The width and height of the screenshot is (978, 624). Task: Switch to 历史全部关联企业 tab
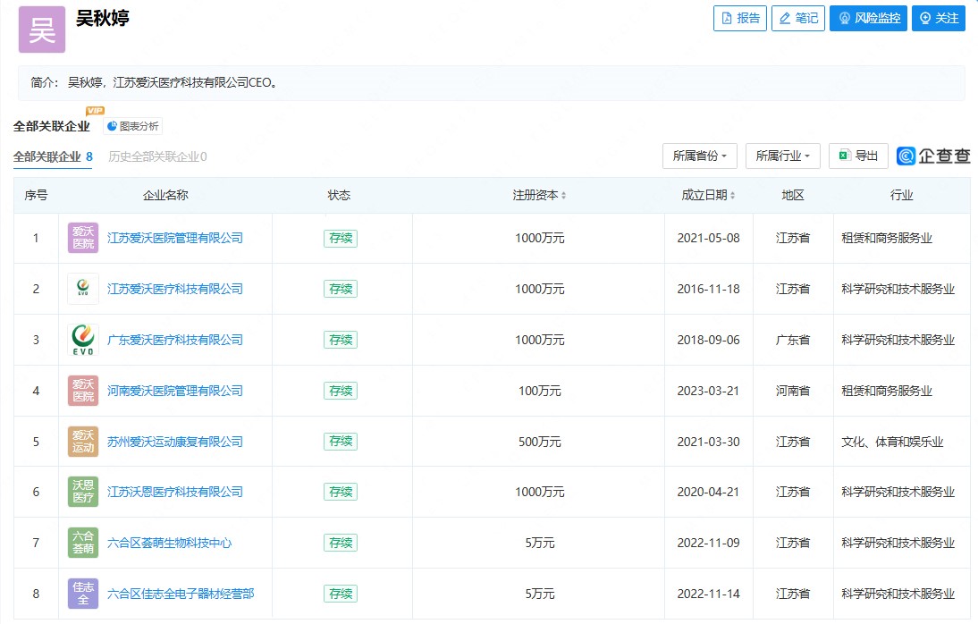point(157,156)
